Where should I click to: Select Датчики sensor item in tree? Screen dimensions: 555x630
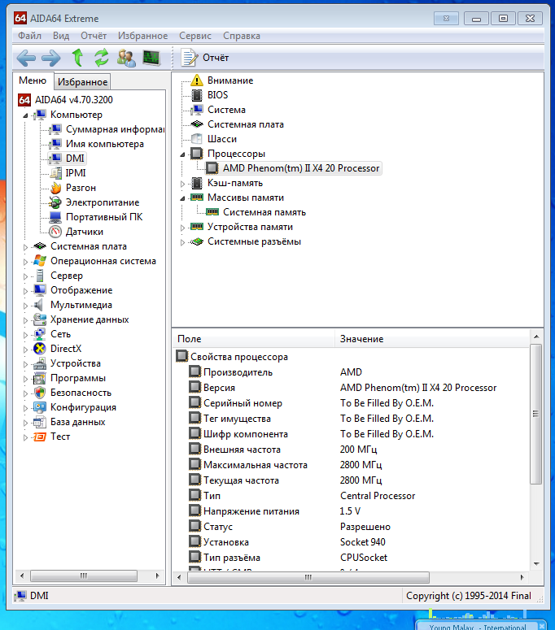click(84, 232)
